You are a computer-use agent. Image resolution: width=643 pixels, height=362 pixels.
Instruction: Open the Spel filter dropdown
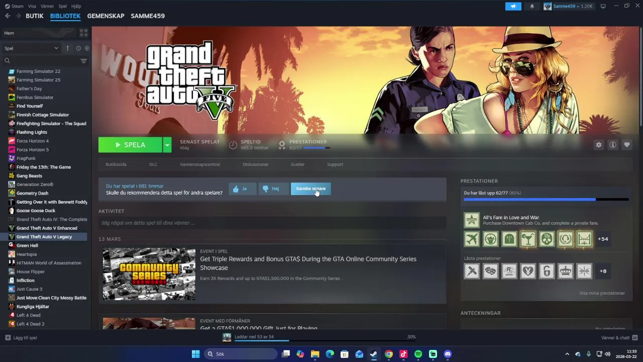coord(31,48)
